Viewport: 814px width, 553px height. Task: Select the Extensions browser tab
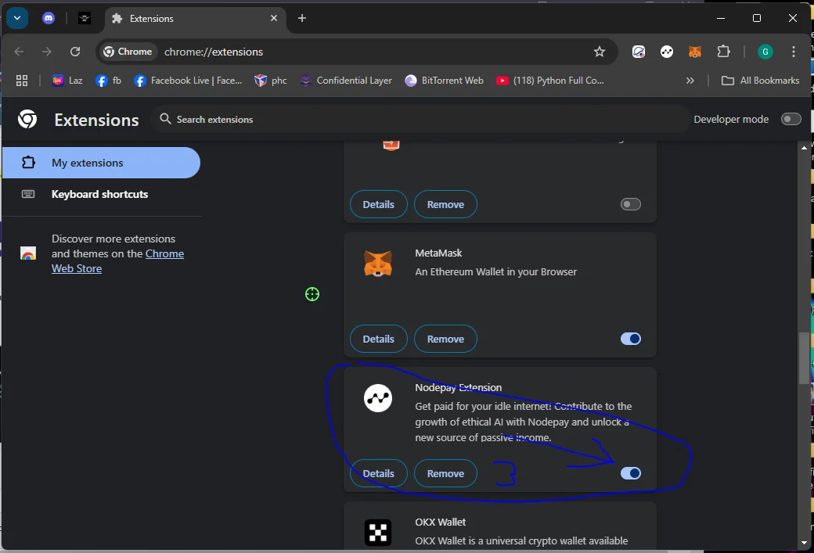click(196, 19)
